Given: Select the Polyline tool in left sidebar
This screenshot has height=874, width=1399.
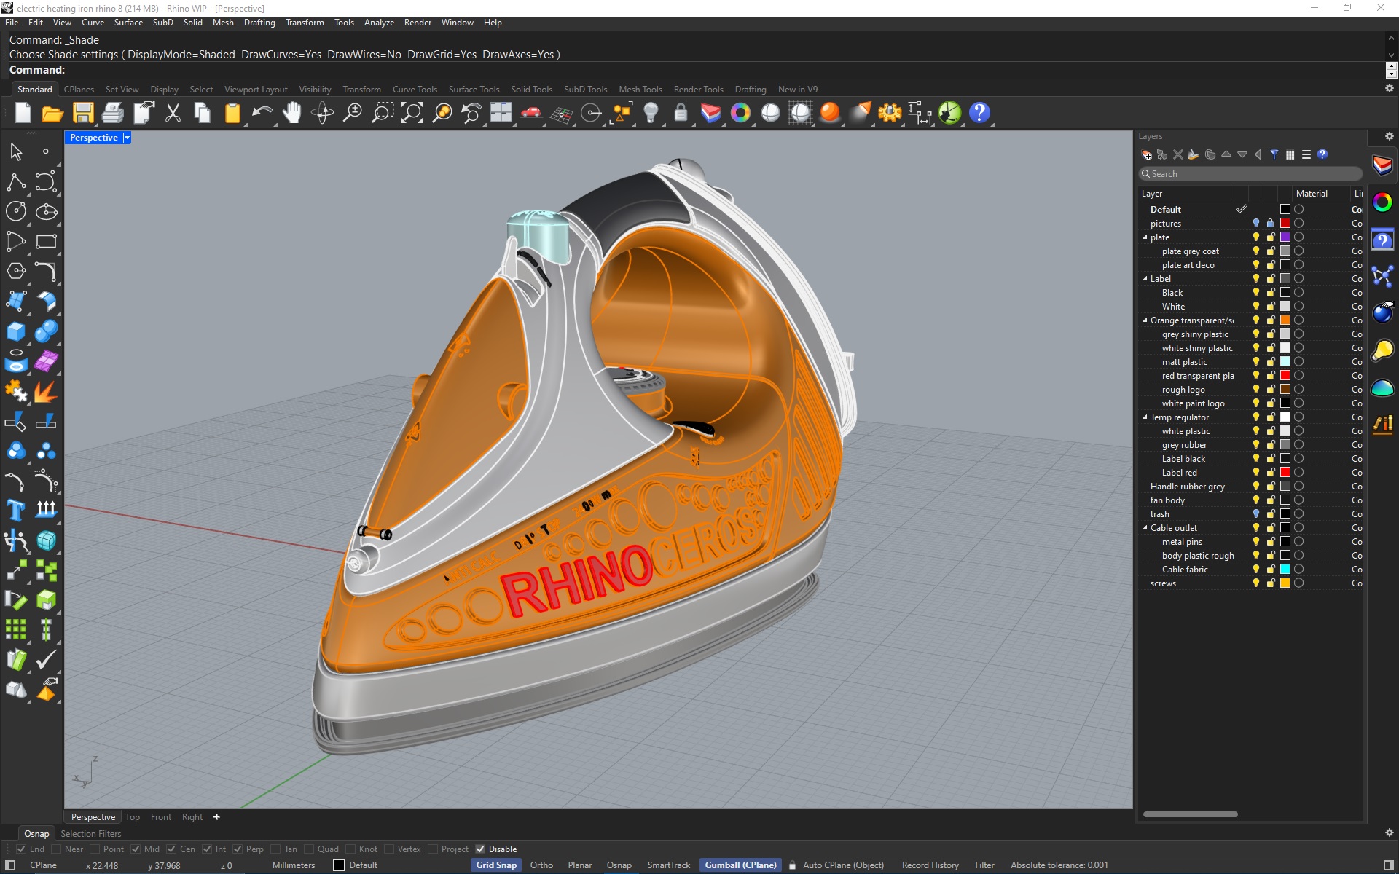Looking at the screenshot, I should 15,181.
